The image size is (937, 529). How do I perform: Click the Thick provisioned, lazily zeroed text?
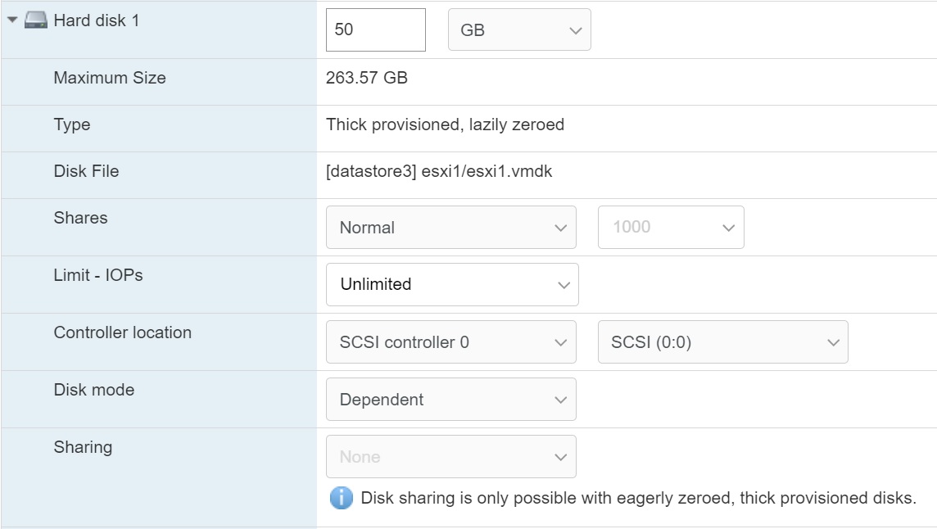tap(445, 125)
